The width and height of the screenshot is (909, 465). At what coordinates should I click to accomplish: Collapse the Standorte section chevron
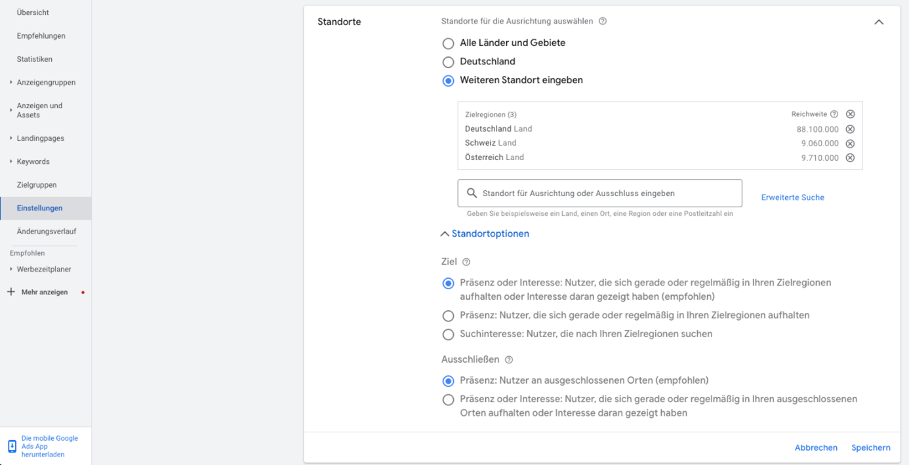(879, 22)
